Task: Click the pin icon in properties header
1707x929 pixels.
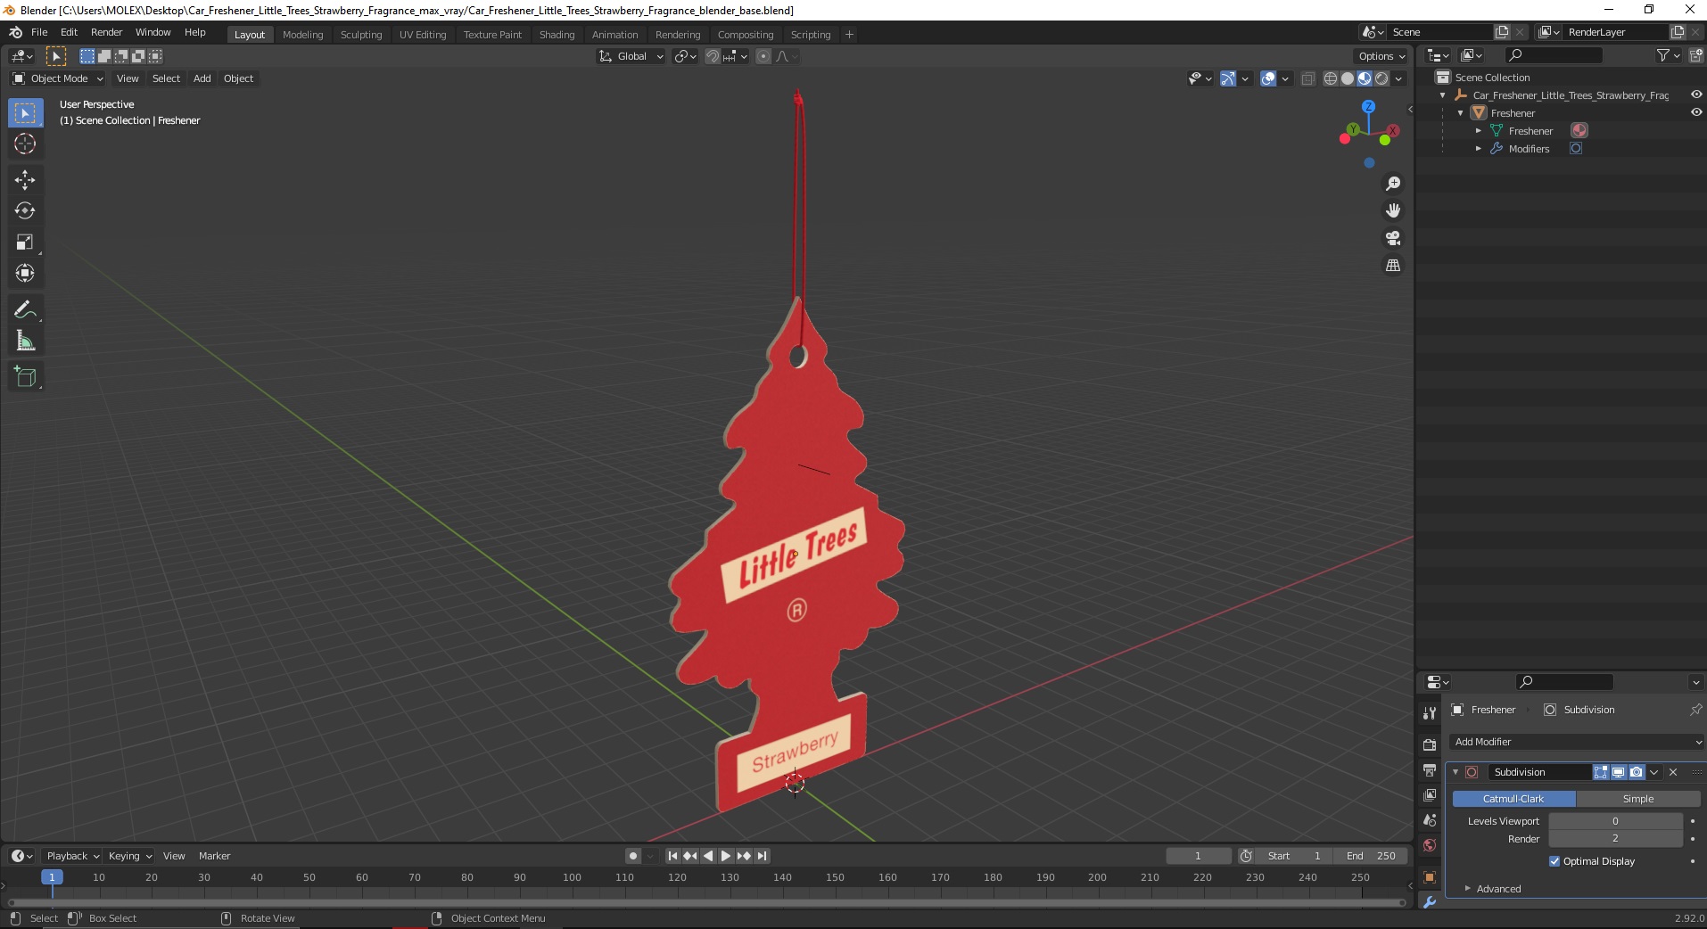Action: (1695, 710)
